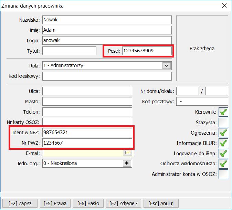The width and height of the screenshot is (232, 210).
Task: Open the Jedn. org. selection plus button
Action: pyautogui.click(x=127, y=163)
